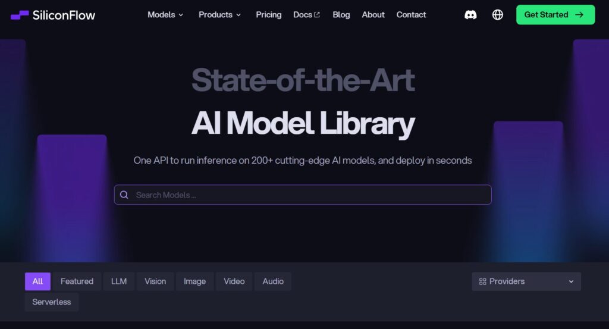The height and width of the screenshot is (329, 609).
Task: Click the external link icon beside Docs
Action: click(317, 15)
